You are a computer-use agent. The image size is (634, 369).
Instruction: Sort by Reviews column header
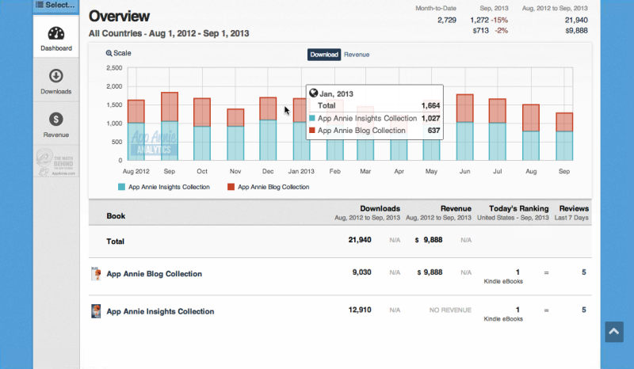pyautogui.click(x=574, y=208)
